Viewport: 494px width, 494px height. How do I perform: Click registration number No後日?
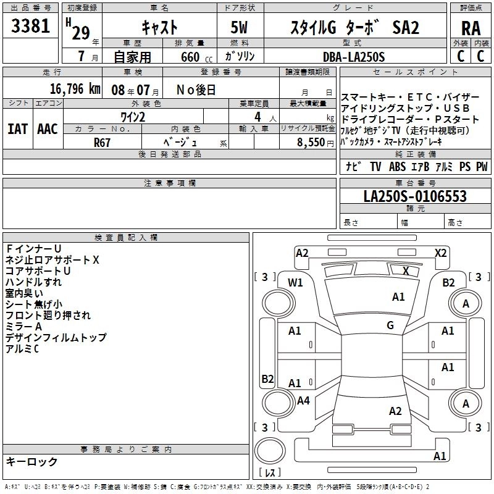[x=196, y=90]
